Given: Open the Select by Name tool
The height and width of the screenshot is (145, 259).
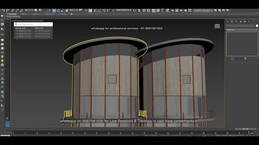Looking at the screenshot, I should click(40, 10).
